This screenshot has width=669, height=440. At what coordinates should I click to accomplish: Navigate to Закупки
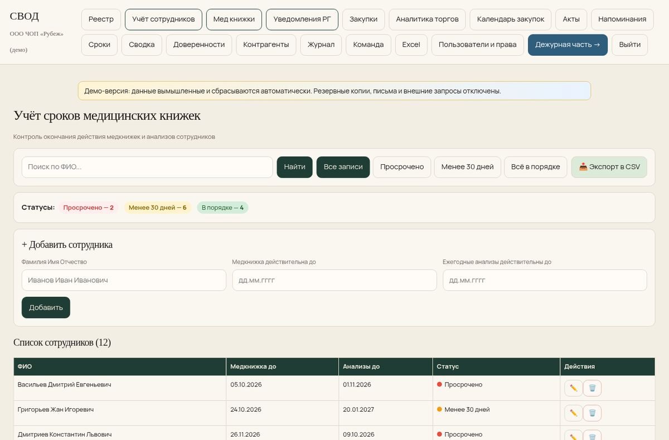click(x=363, y=19)
